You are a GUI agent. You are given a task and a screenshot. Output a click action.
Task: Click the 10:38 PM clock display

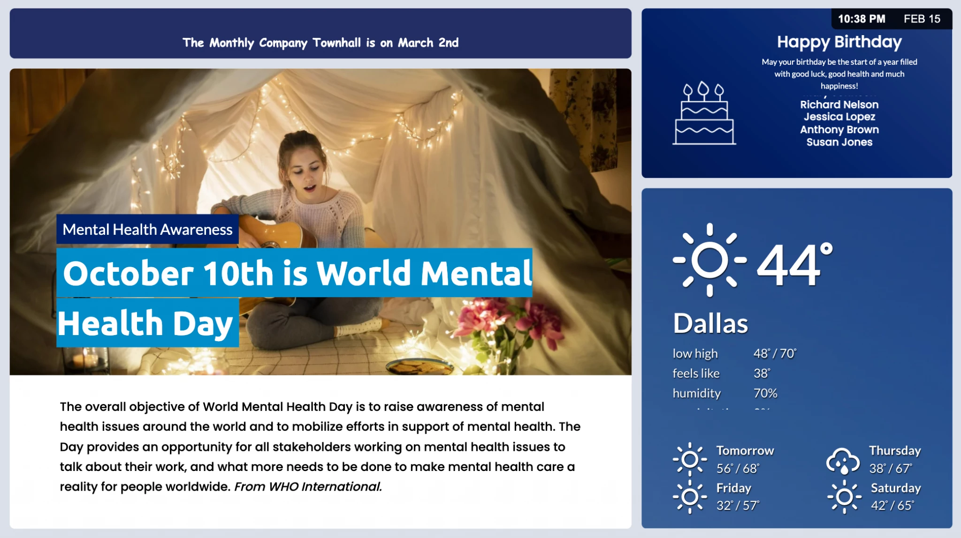click(862, 19)
